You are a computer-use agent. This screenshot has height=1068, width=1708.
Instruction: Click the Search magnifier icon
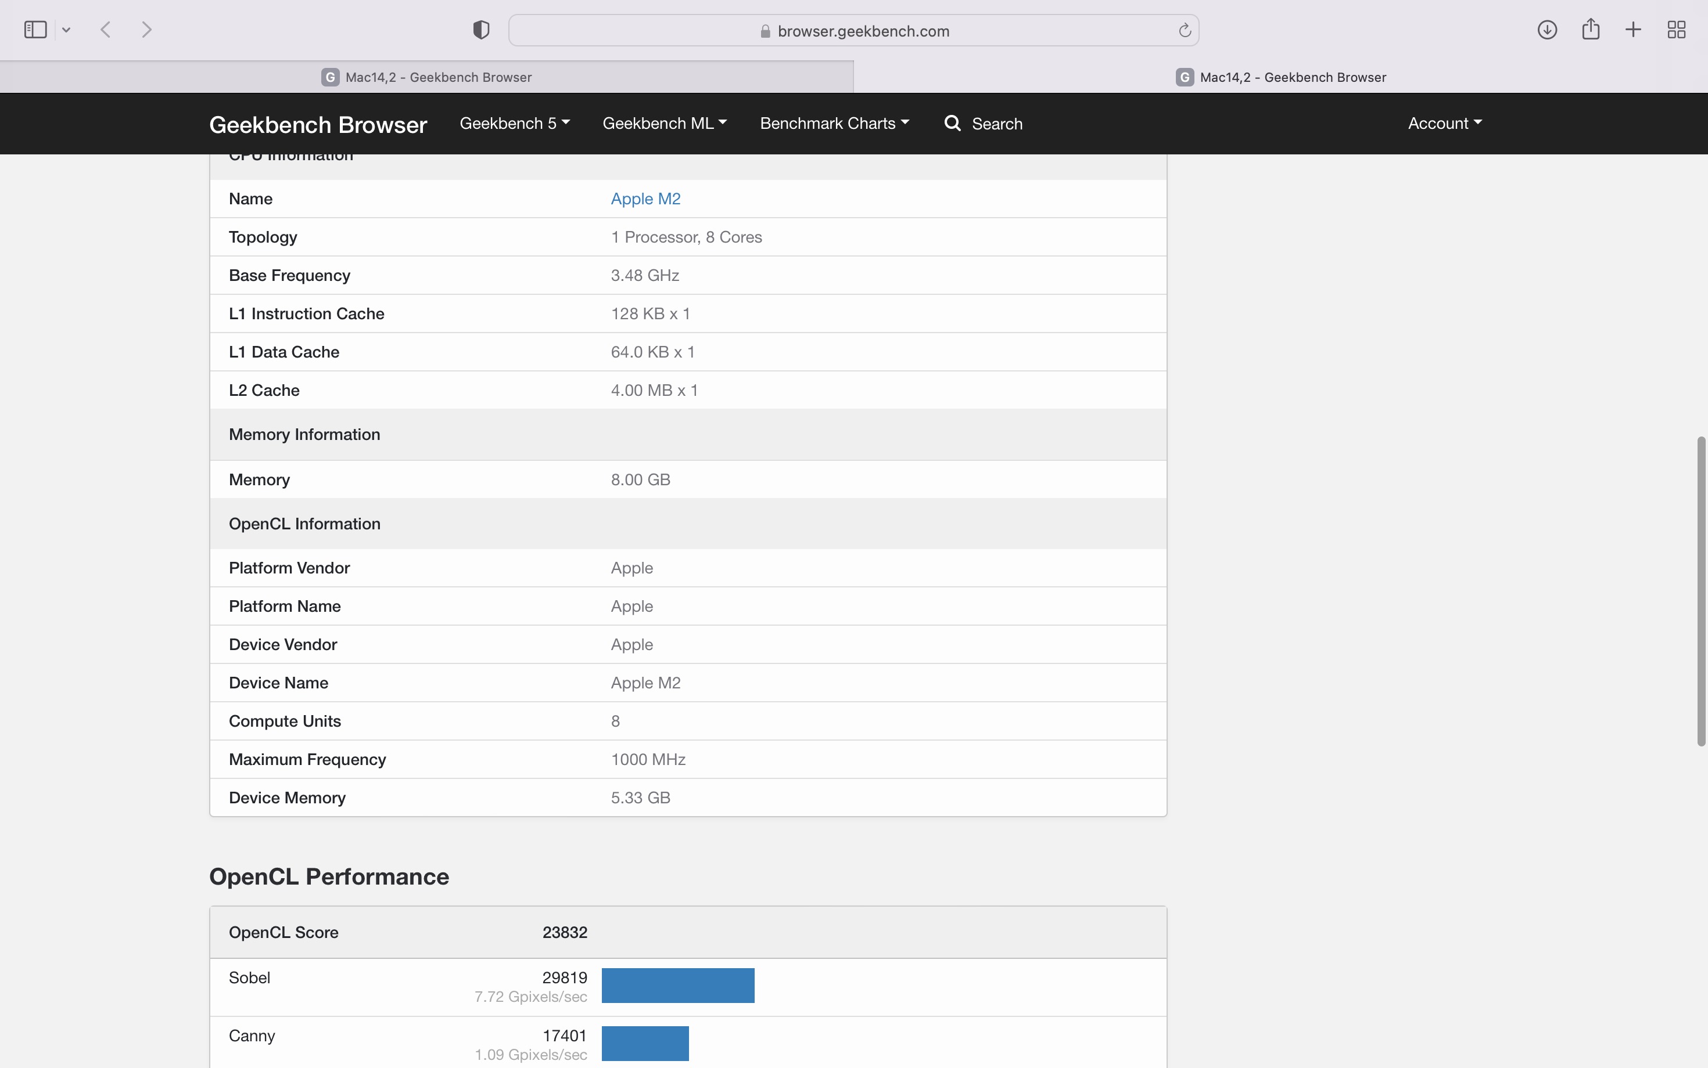pos(952,123)
